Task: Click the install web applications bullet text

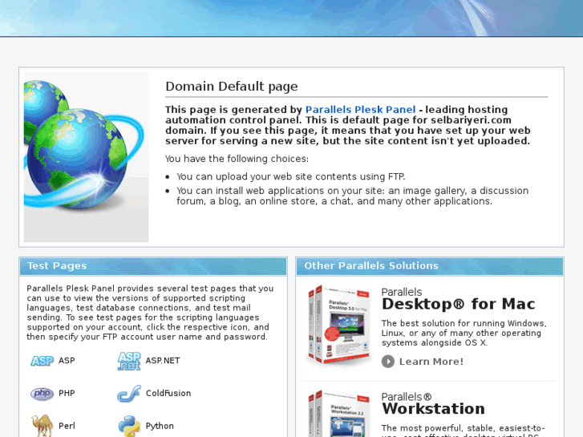Action: point(353,196)
